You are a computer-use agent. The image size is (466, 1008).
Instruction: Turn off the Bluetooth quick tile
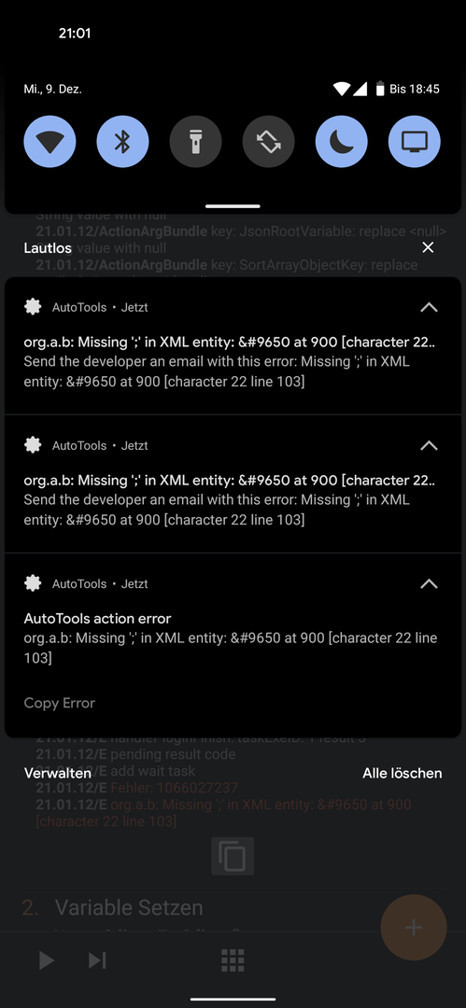pyautogui.click(x=122, y=142)
